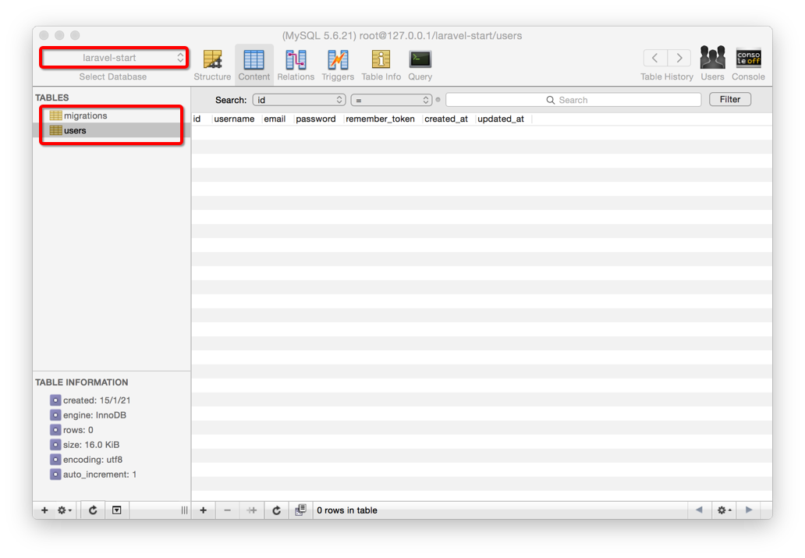Refresh the tables list

click(93, 510)
